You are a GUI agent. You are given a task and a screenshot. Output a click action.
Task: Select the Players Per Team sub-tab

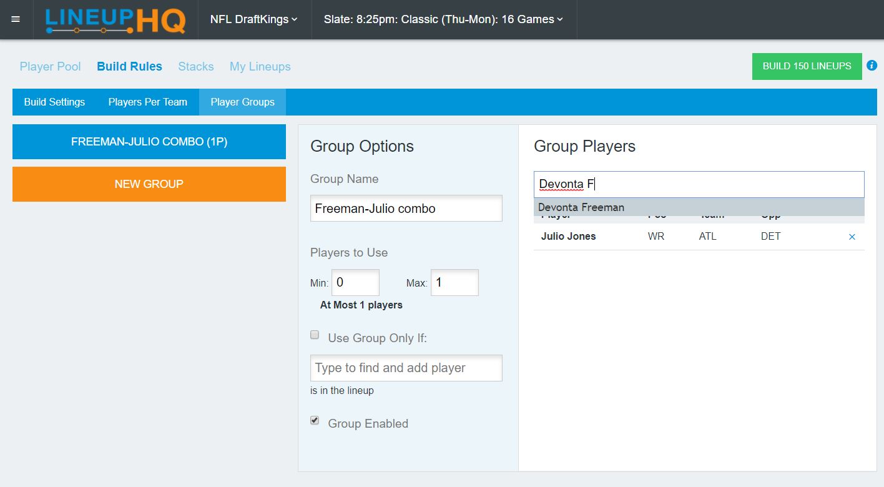tap(148, 102)
